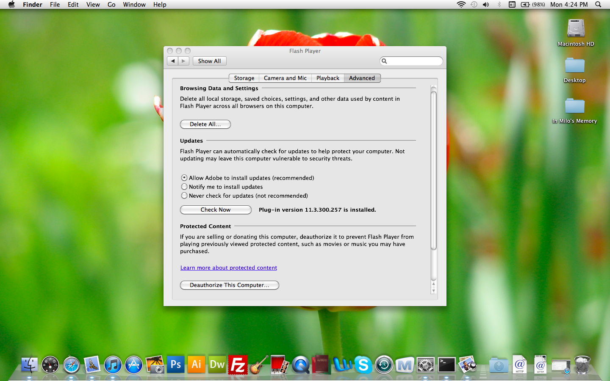Screen dimensions: 610x381
Task: Open System Preferences gear in dock
Action: coord(426,364)
